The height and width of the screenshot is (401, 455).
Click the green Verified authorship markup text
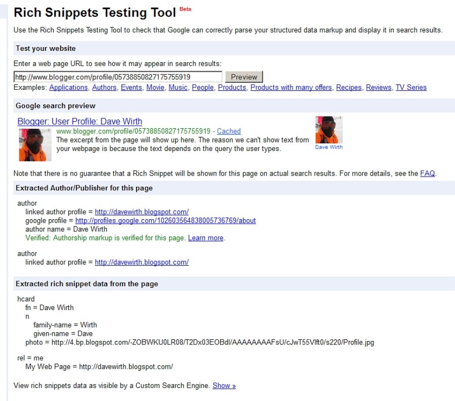click(x=105, y=238)
